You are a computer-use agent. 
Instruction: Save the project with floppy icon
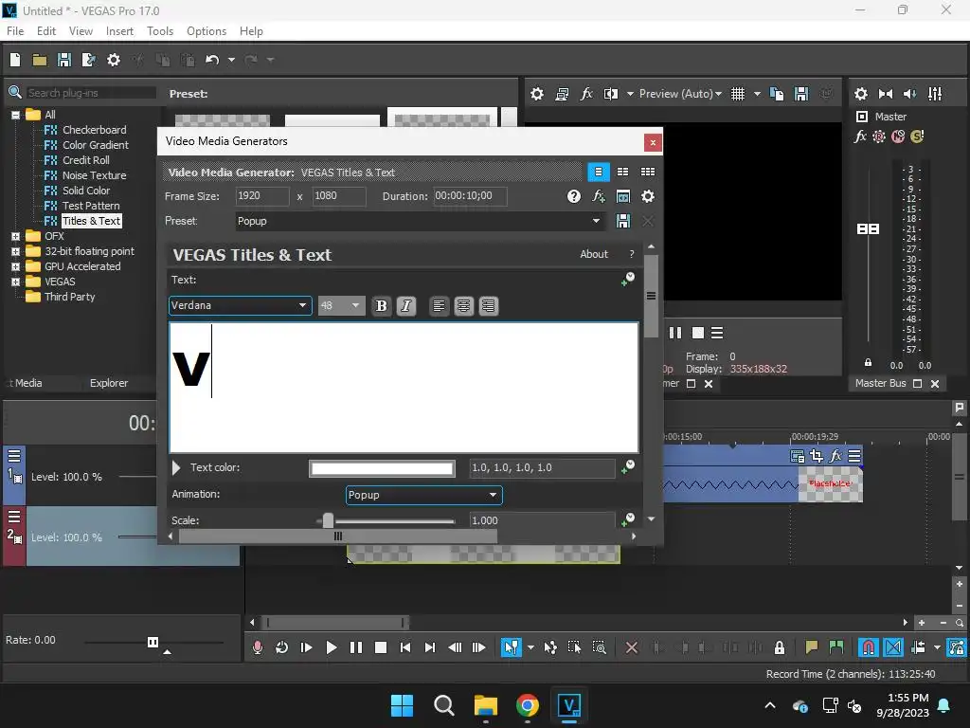(64, 60)
